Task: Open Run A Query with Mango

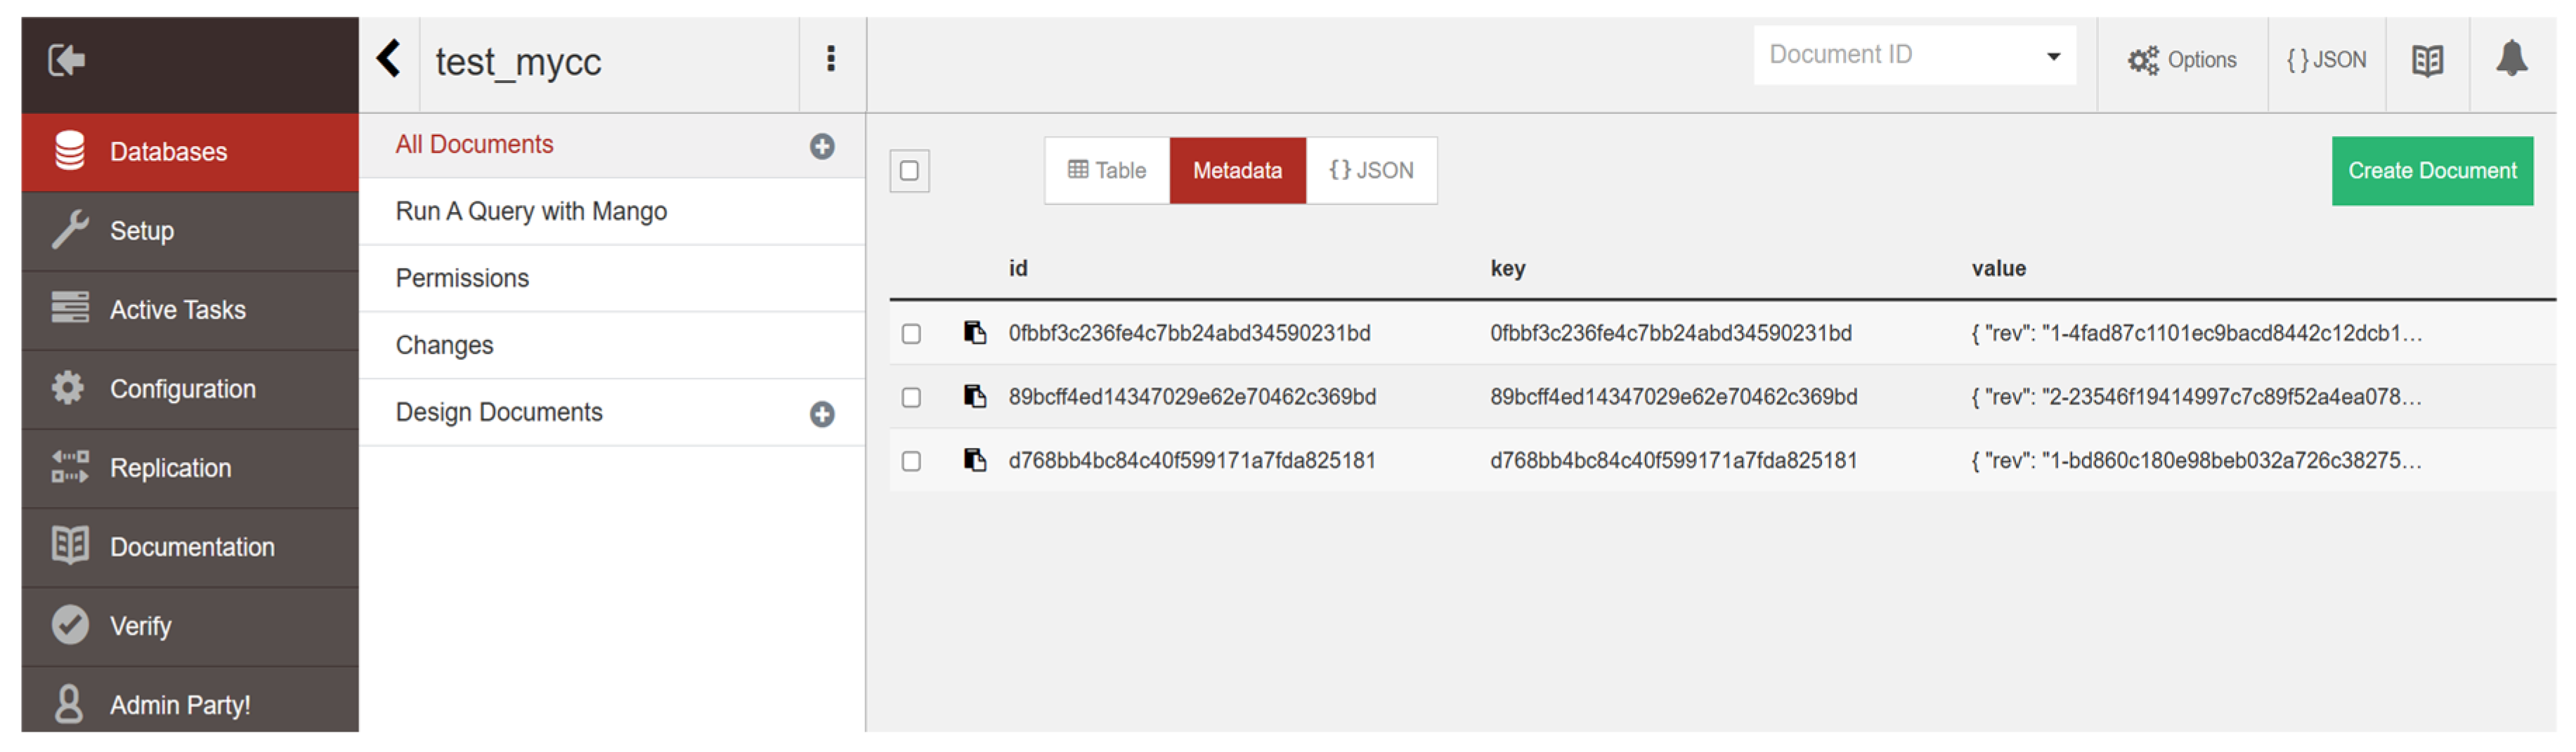Action: 531,212
